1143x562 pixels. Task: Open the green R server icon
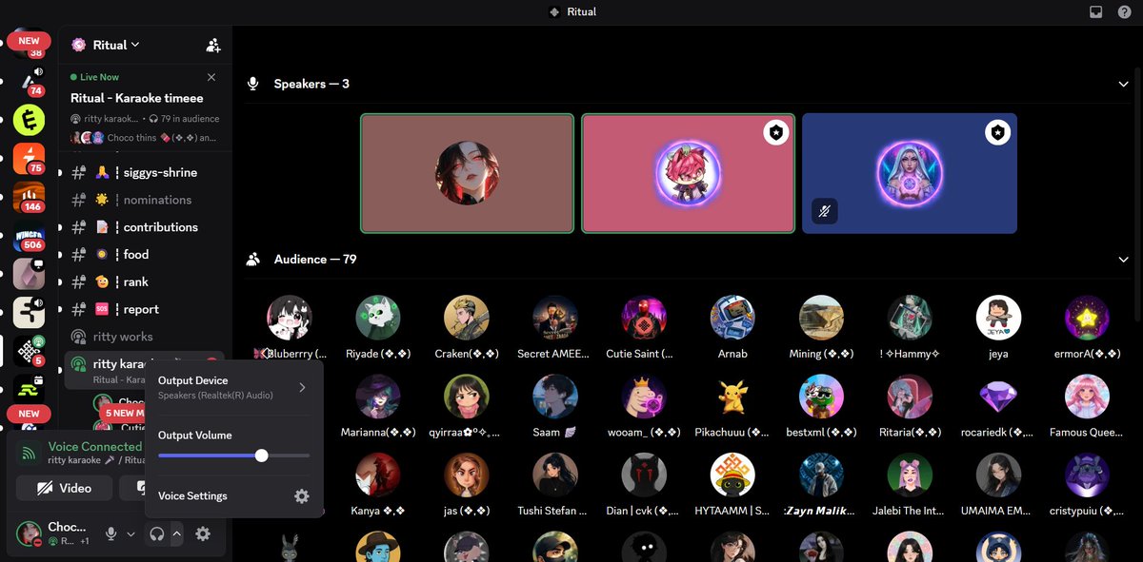pyautogui.click(x=29, y=389)
